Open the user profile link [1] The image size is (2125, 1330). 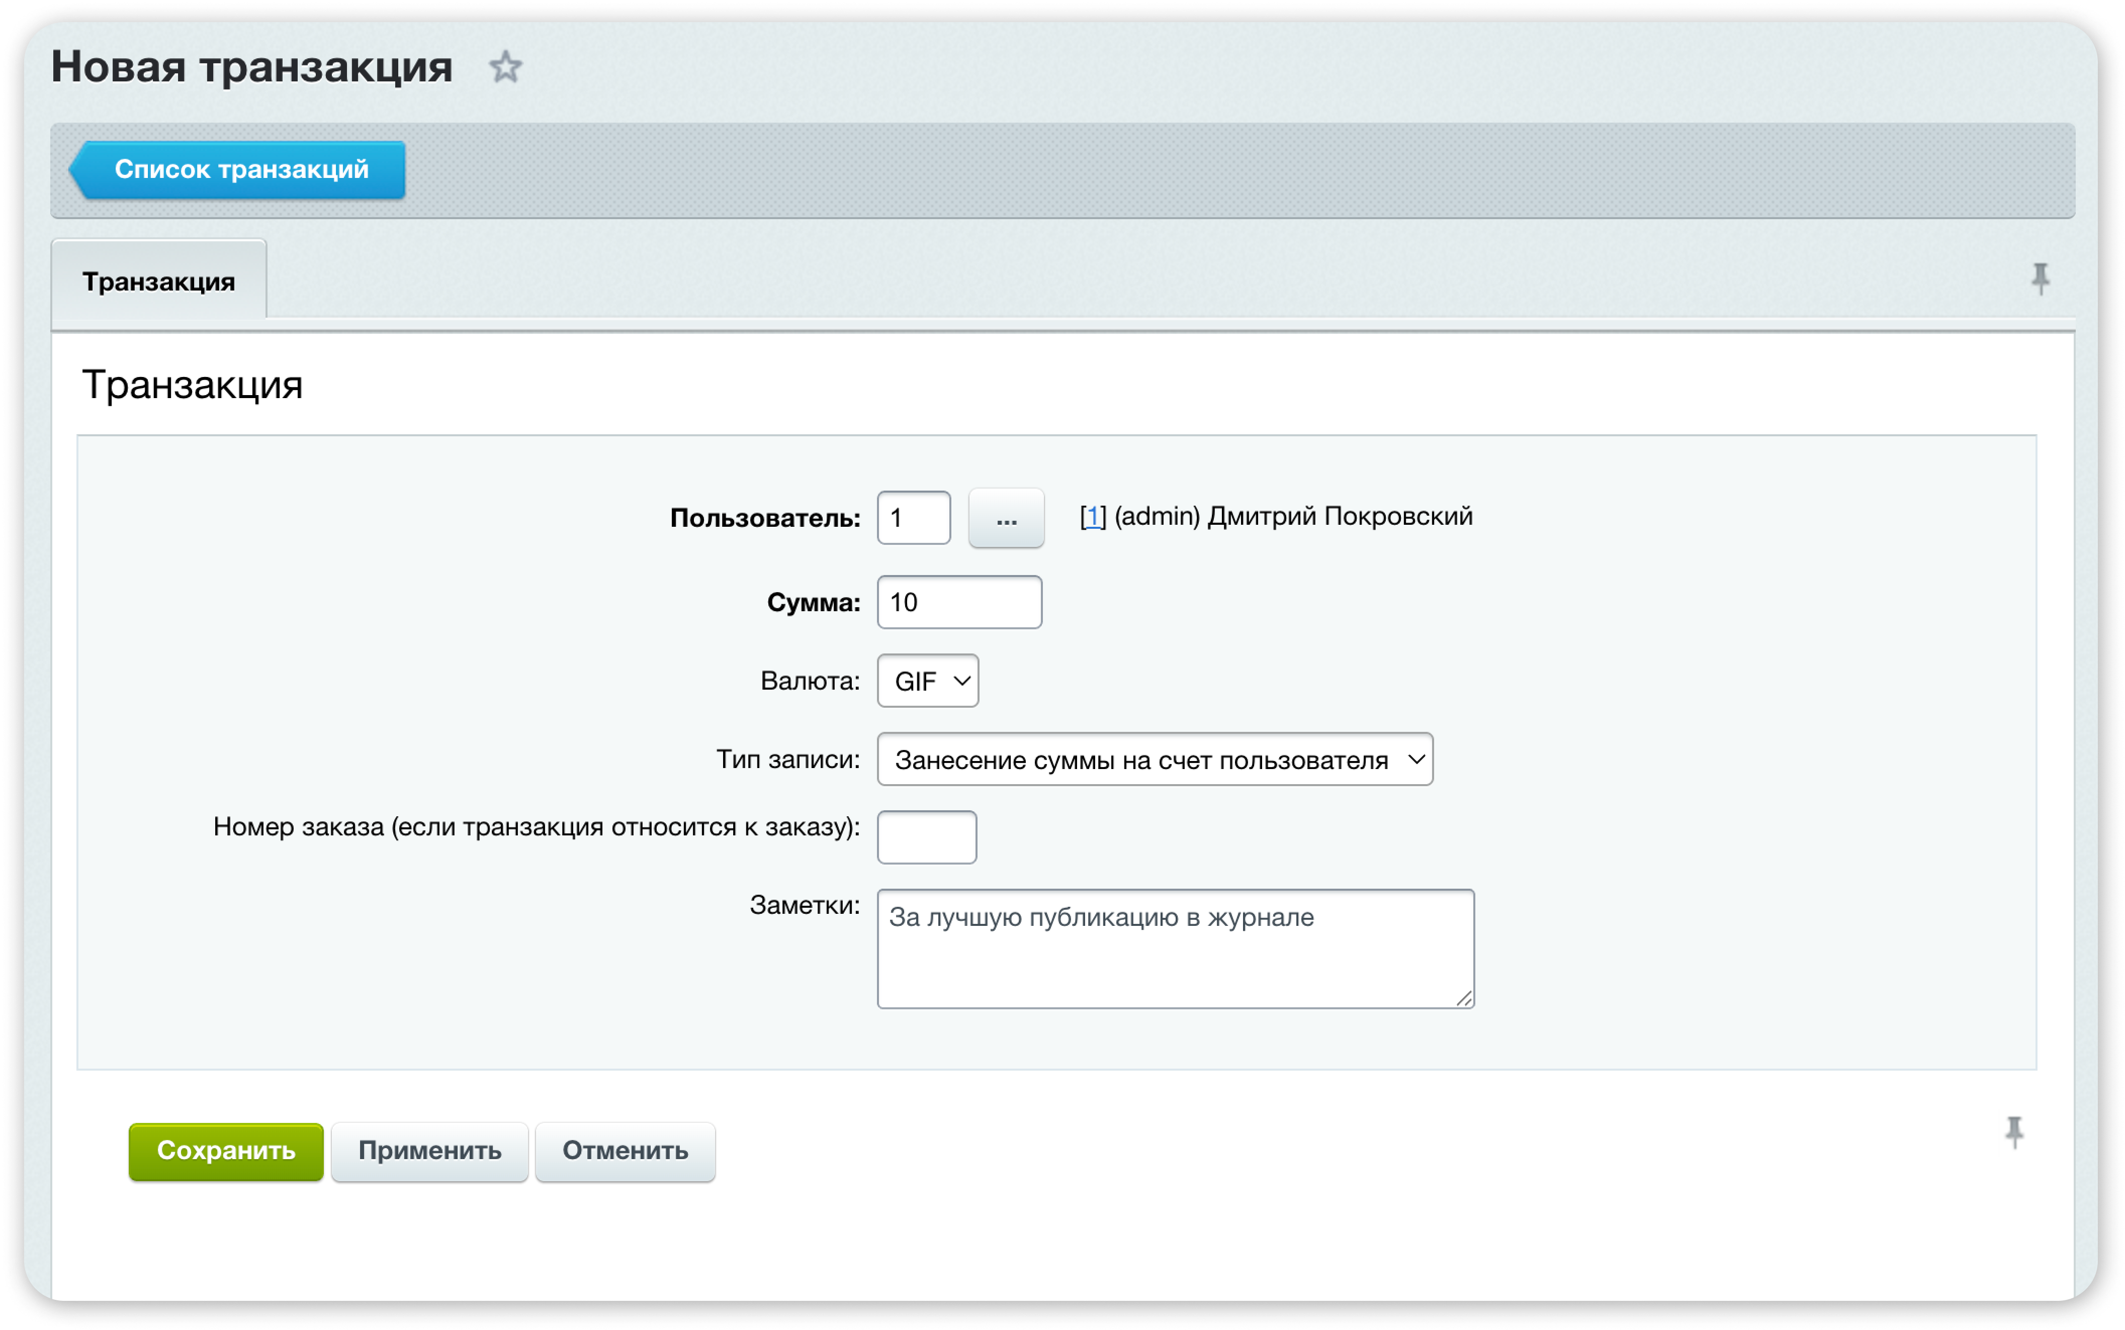(1092, 516)
